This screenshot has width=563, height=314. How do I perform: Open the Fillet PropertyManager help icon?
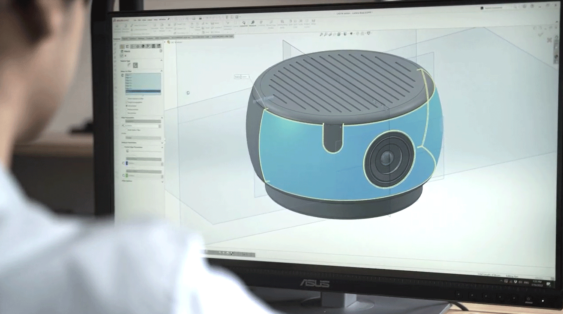161,51
